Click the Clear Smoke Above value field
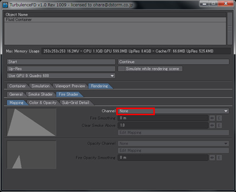236x192 pixels. (x=163, y=126)
